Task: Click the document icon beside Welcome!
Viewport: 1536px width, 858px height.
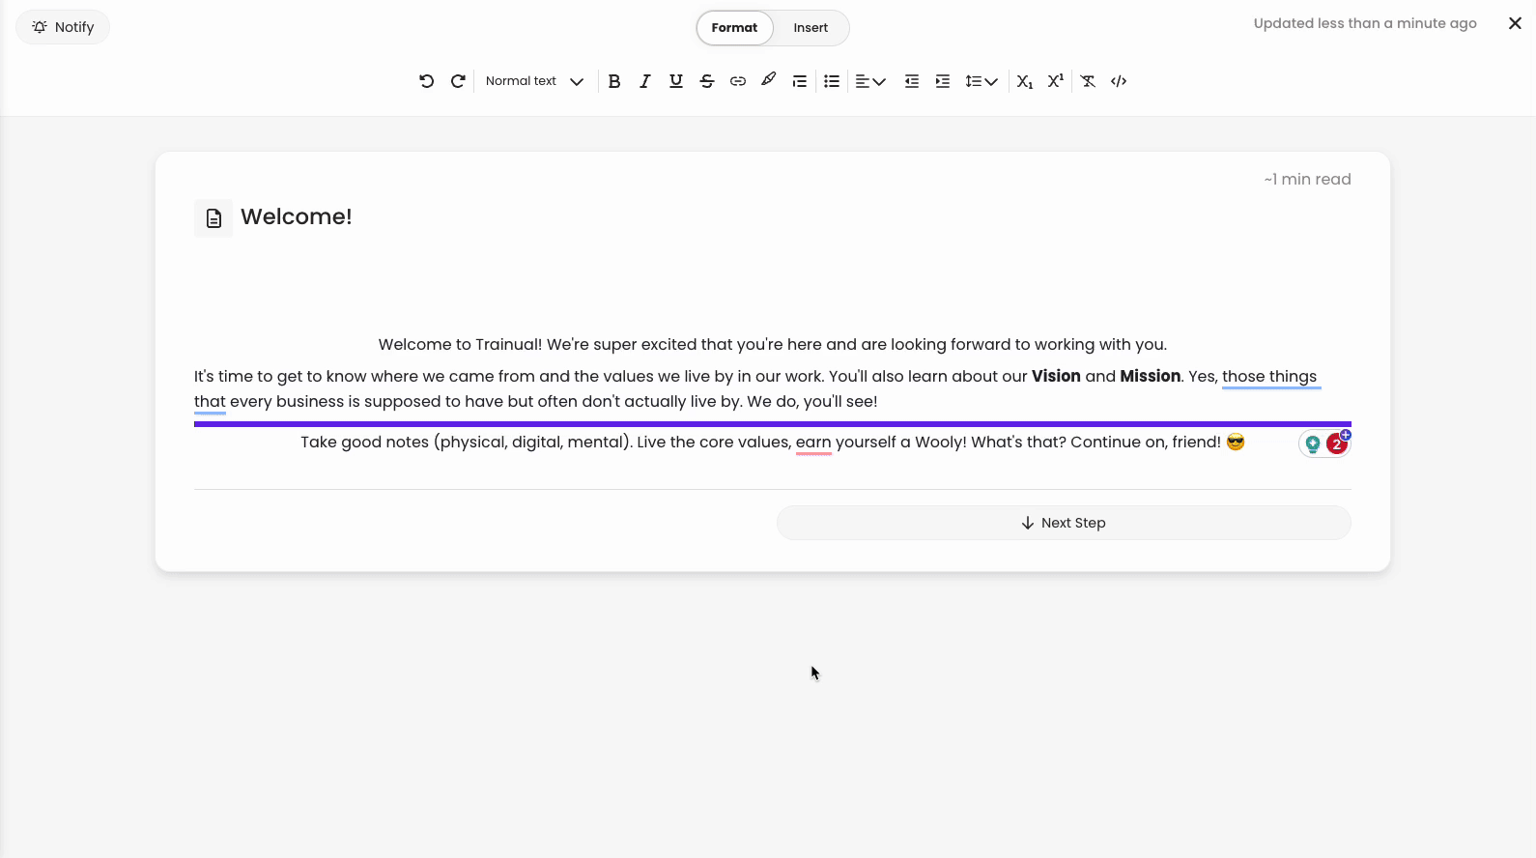Action: point(213,218)
